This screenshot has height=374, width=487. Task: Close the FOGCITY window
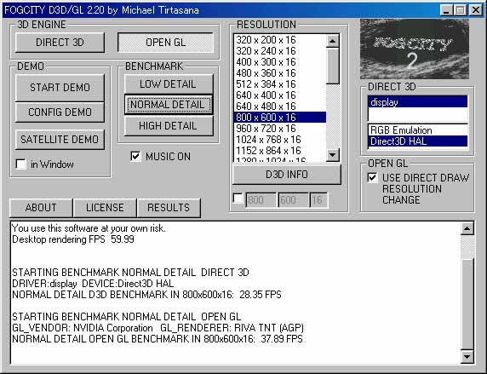[476, 10]
